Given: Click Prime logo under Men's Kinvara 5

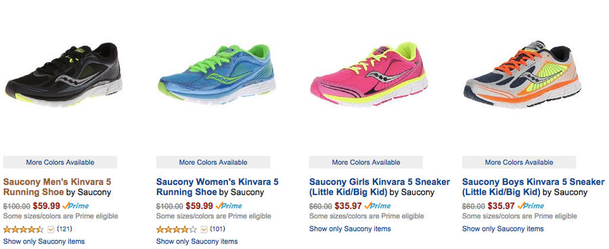Looking at the screenshot, I should coord(76,206).
